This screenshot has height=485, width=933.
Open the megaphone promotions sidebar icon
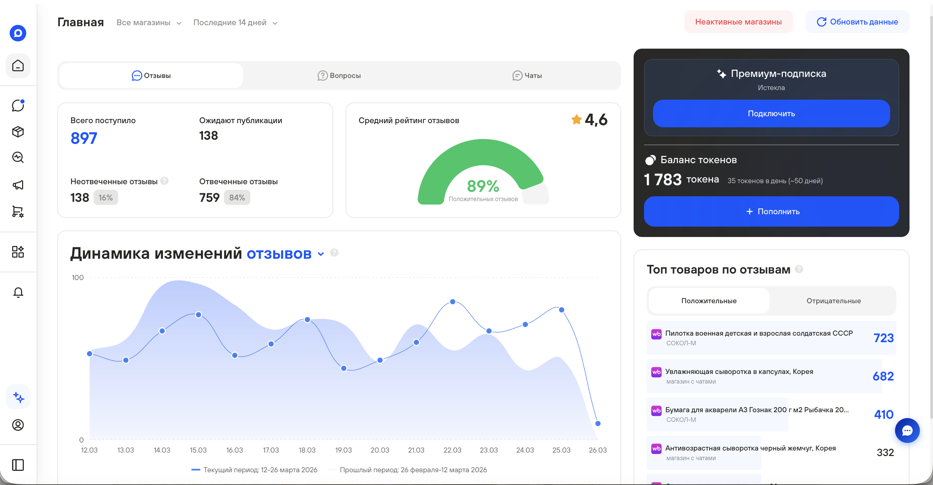18,185
